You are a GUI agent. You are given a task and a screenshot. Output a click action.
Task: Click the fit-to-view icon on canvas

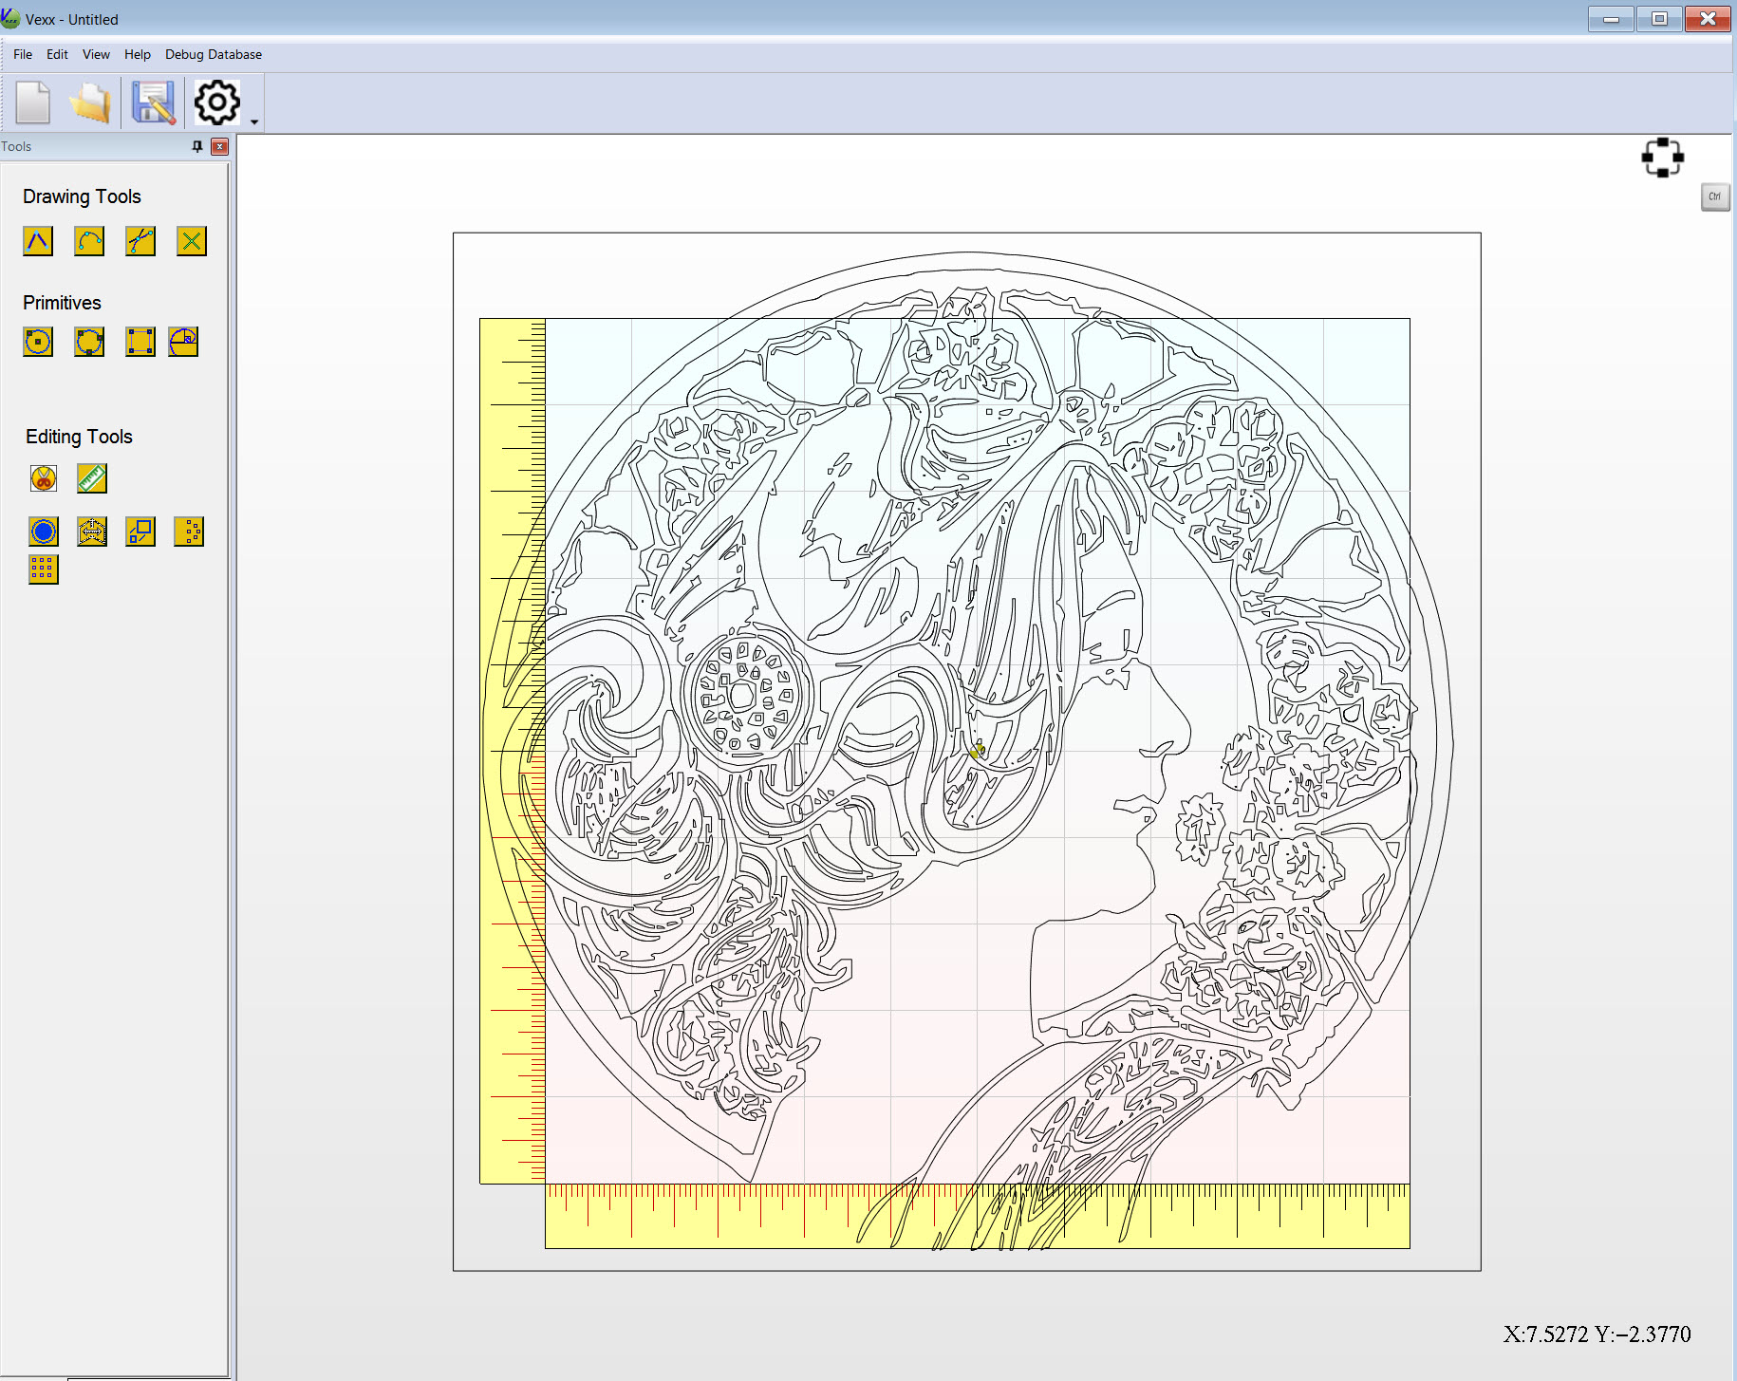1662,158
